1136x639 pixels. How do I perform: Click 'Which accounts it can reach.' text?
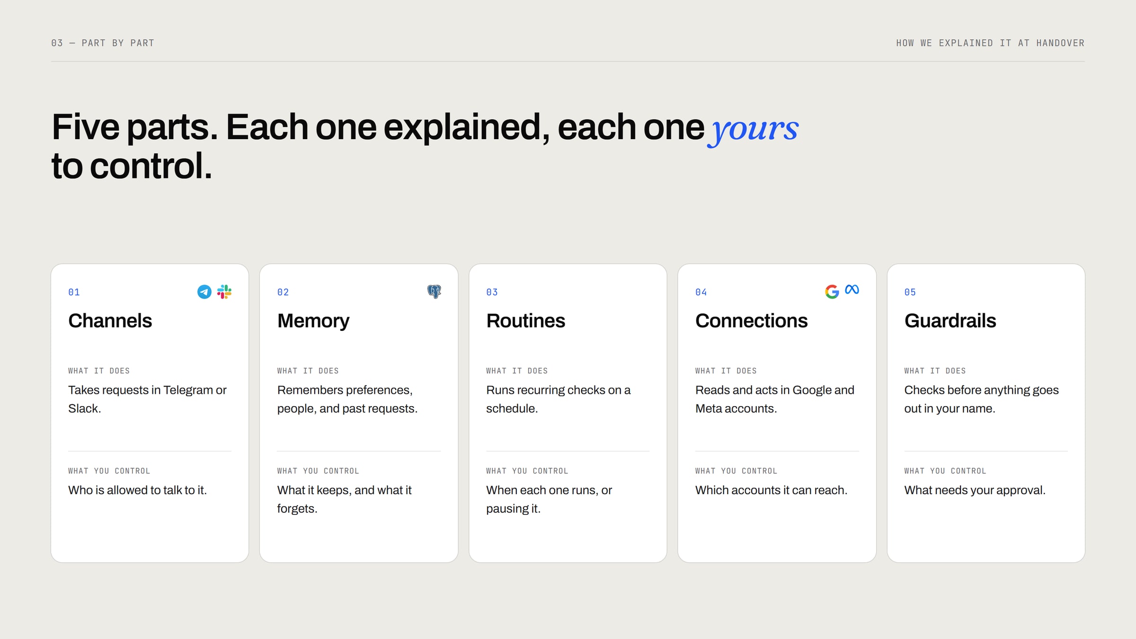[771, 490]
